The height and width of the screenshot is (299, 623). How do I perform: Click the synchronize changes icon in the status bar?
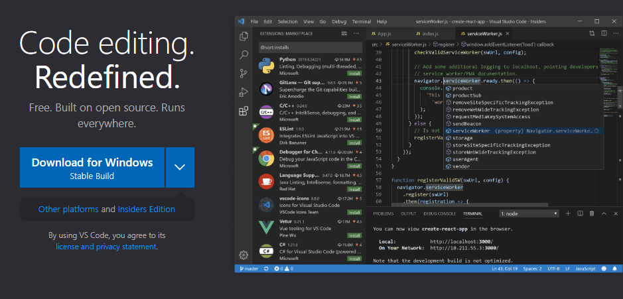coord(266,269)
